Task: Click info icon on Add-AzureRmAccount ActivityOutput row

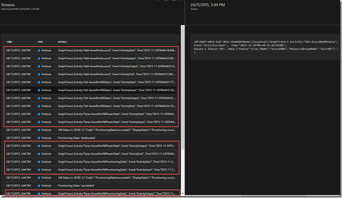Action: 39,66
